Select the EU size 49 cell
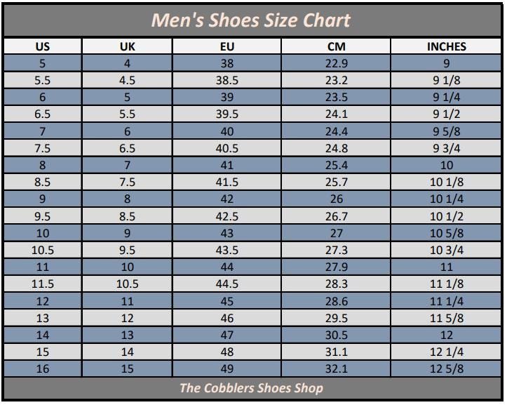 (x=227, y=369)
